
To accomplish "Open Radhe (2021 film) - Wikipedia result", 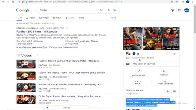I will [37, 31].
